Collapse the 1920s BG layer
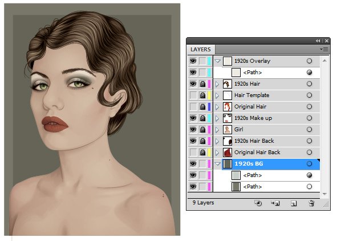Image resolution: width=337 pixels, height=241 pixels. click(x=217, y=164)
